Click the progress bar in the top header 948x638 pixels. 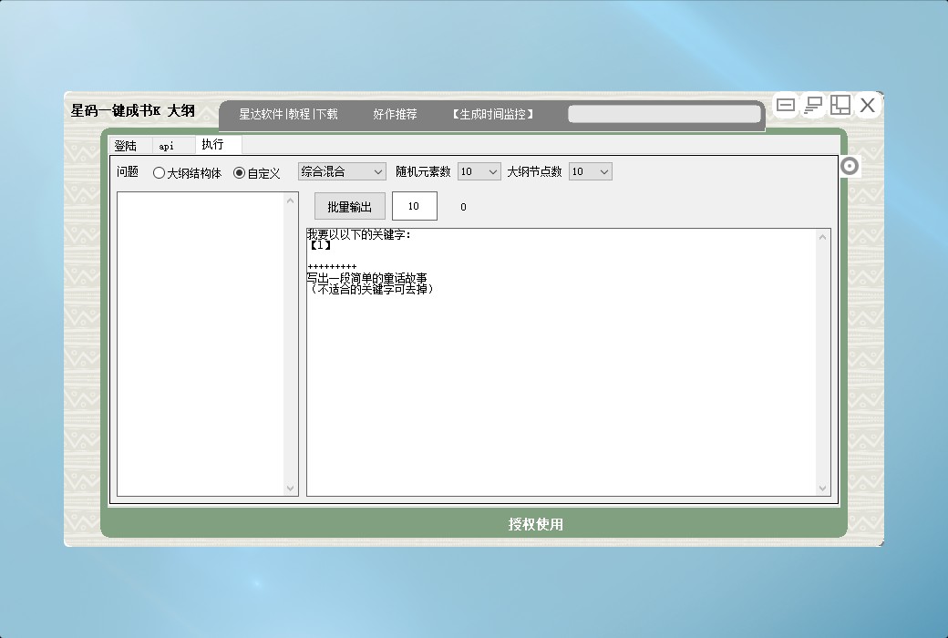point(664,114)
